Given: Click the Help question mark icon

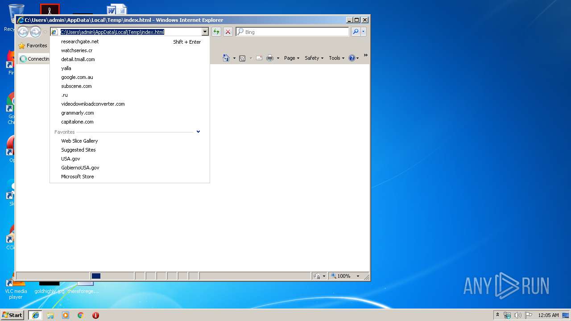Looking at the screenshot, I should coord(352,58).
